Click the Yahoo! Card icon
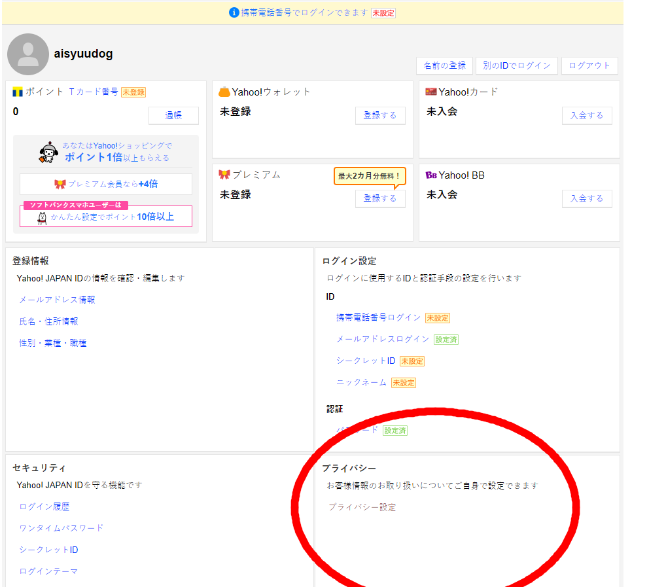 [x=431, y=92]
